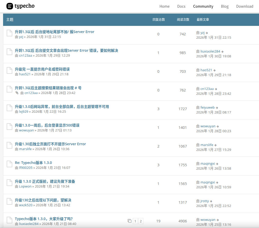259x228 pixels.
Task: Click latest post arrow beside feiyuweb
Action: [x=217, y=108]
